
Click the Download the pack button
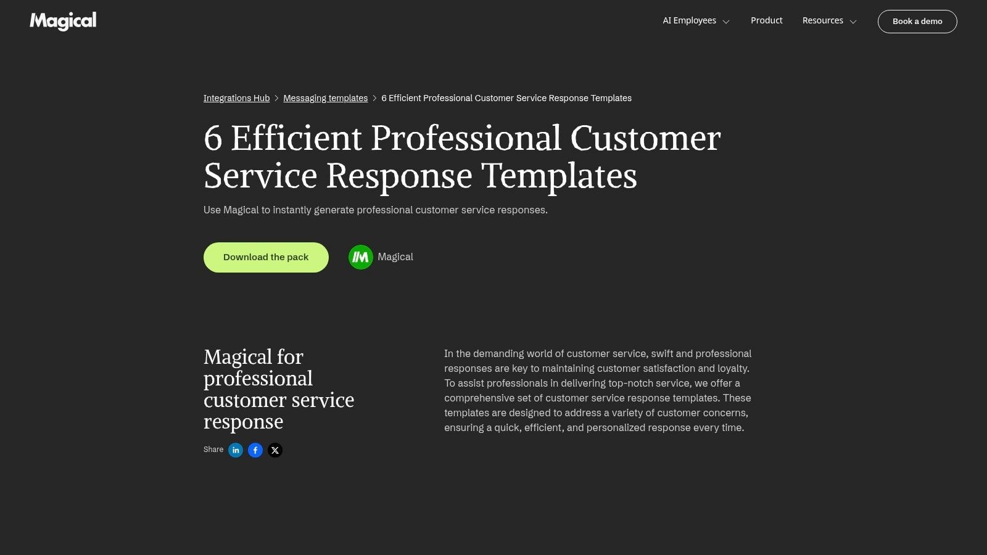click(266, 257)
